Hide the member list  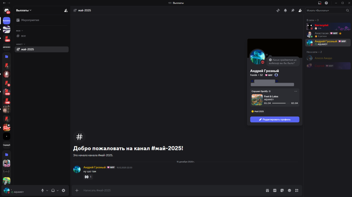pos(300,10)
